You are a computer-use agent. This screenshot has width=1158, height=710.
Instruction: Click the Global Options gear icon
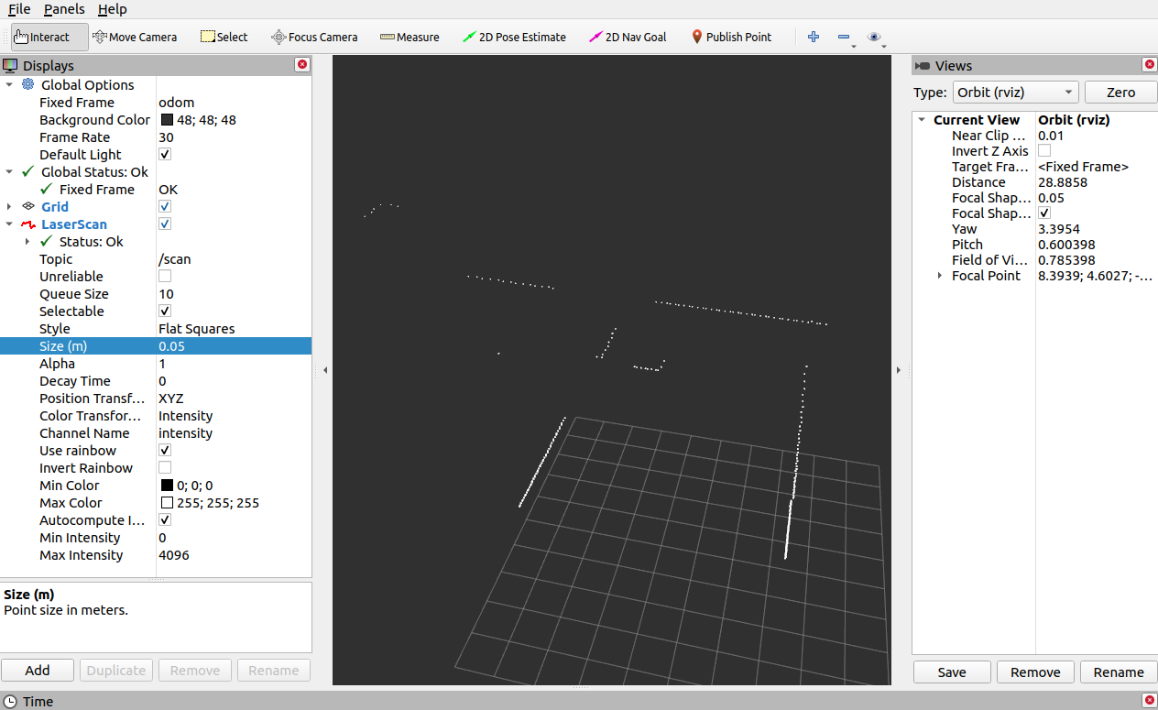[27, 84]
